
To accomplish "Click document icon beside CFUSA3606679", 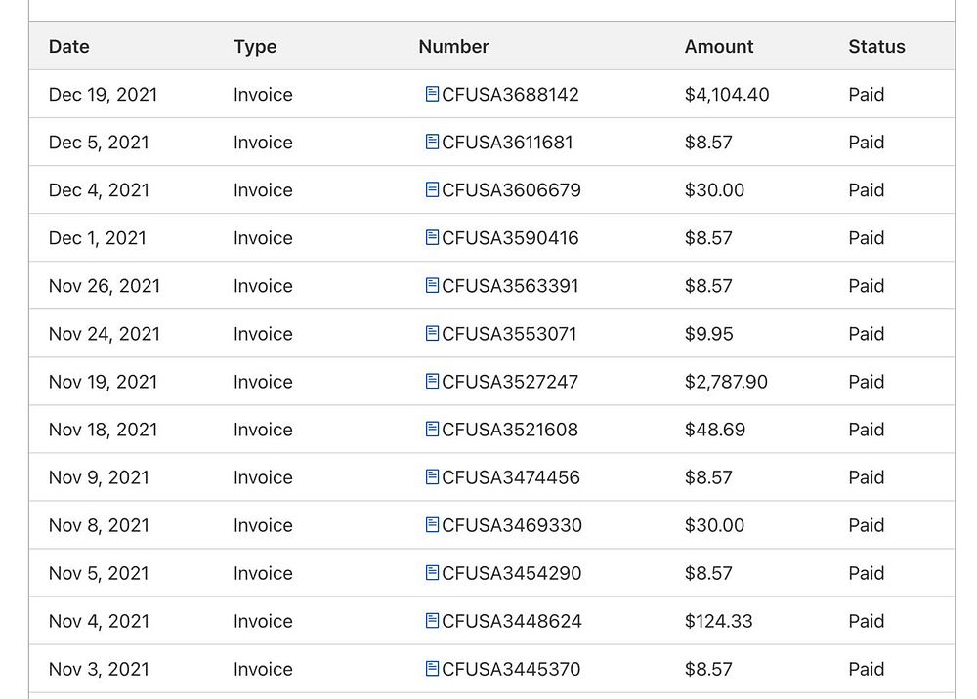I will click(432, 189).
